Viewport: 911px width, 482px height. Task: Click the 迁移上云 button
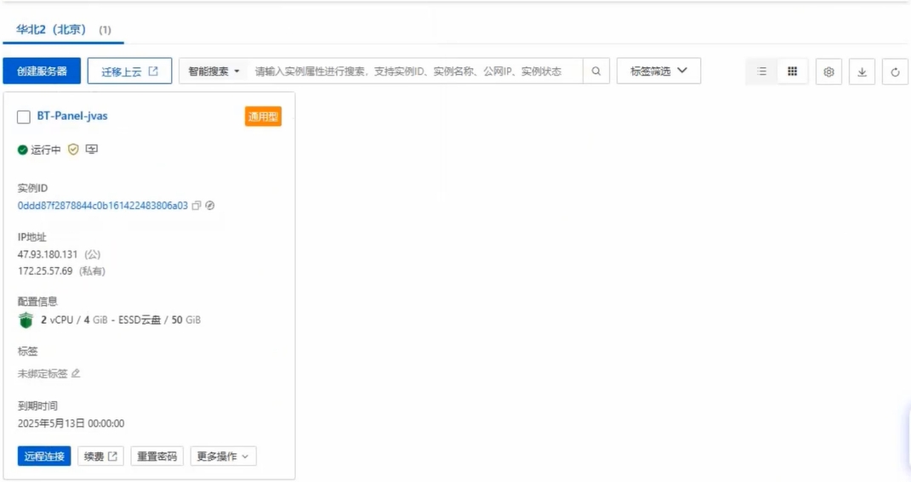(129, 71)
